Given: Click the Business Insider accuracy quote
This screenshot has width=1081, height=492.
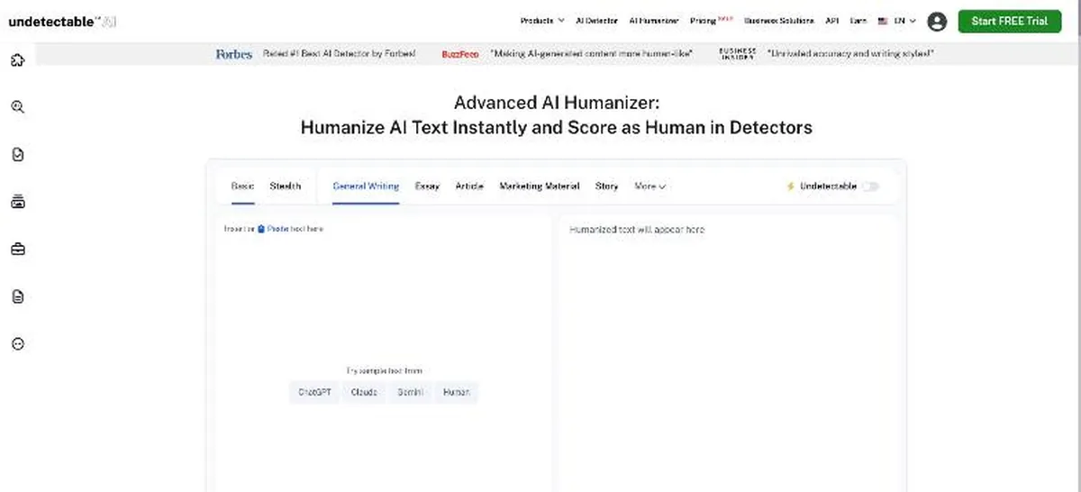Looking at the screenshot, I should tap(850, 54).
